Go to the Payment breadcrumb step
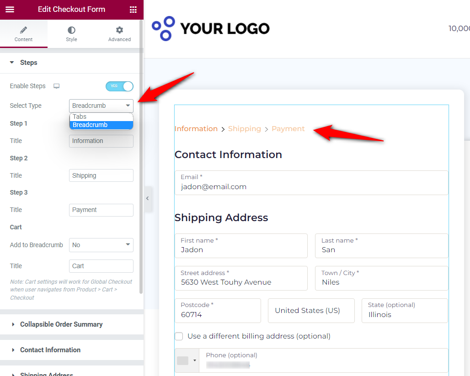This screenshot has height=376, width=470. tap(288, 129)
